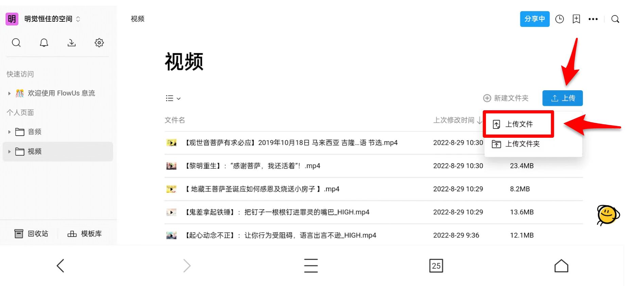630x286 pixels.
Task: Click the blue 上传 button
Action: (562, 98)
